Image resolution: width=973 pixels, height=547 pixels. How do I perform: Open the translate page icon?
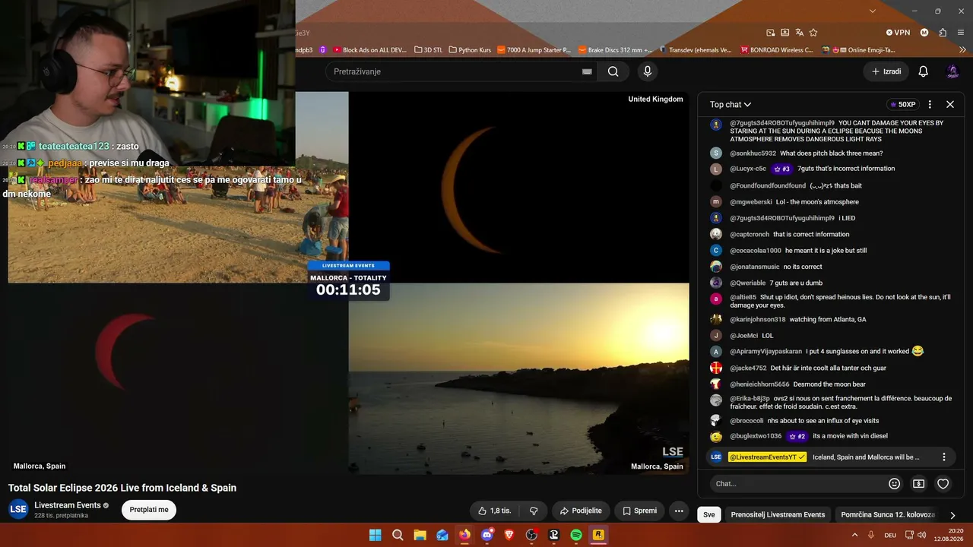pyautogui.click(x=799, y=33)
